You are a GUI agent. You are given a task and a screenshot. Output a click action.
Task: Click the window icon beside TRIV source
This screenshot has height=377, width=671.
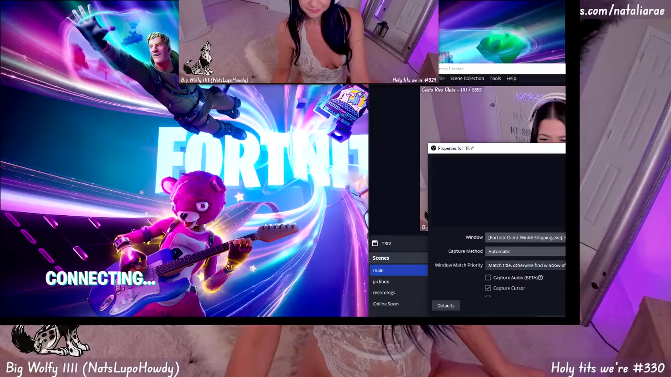click(x=375, y=243)
